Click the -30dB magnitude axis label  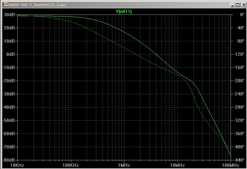[x=9, y=94]
